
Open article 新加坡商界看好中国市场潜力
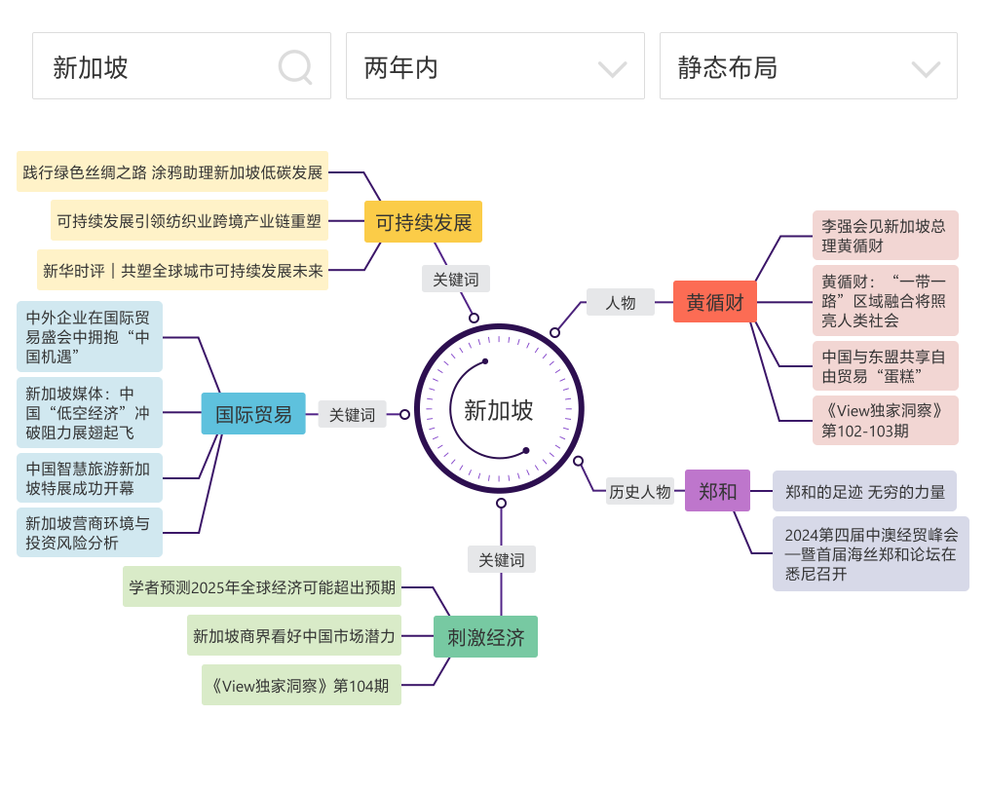pyautogui.click(x=294, y=636)
